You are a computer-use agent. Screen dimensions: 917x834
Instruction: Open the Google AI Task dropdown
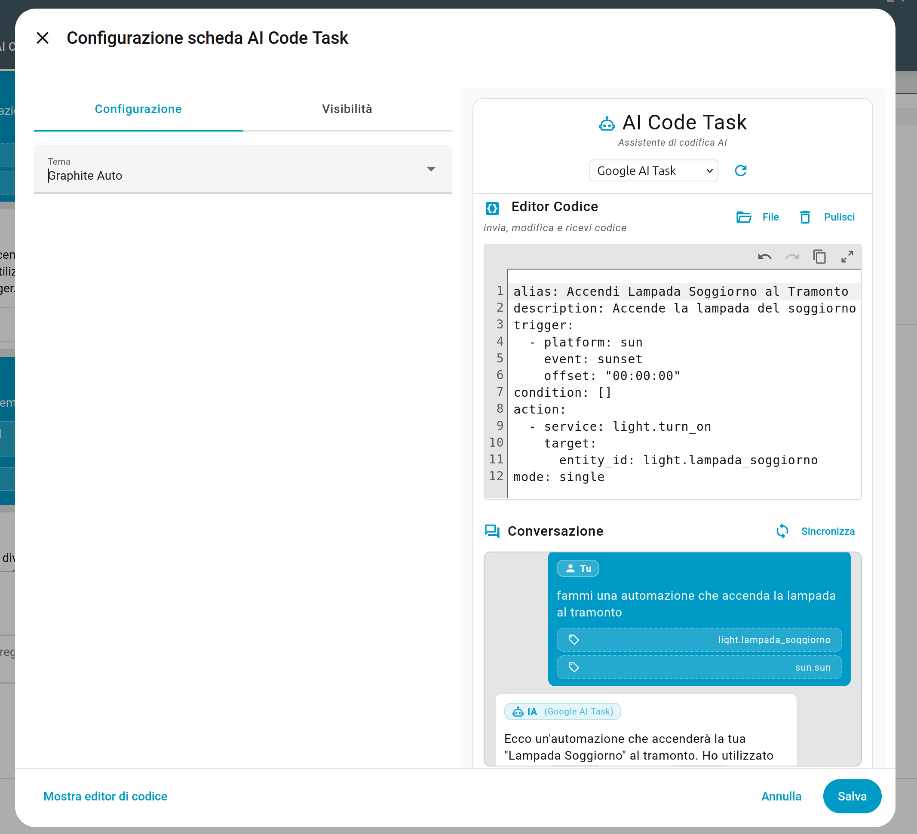click(x=653, y=171)
